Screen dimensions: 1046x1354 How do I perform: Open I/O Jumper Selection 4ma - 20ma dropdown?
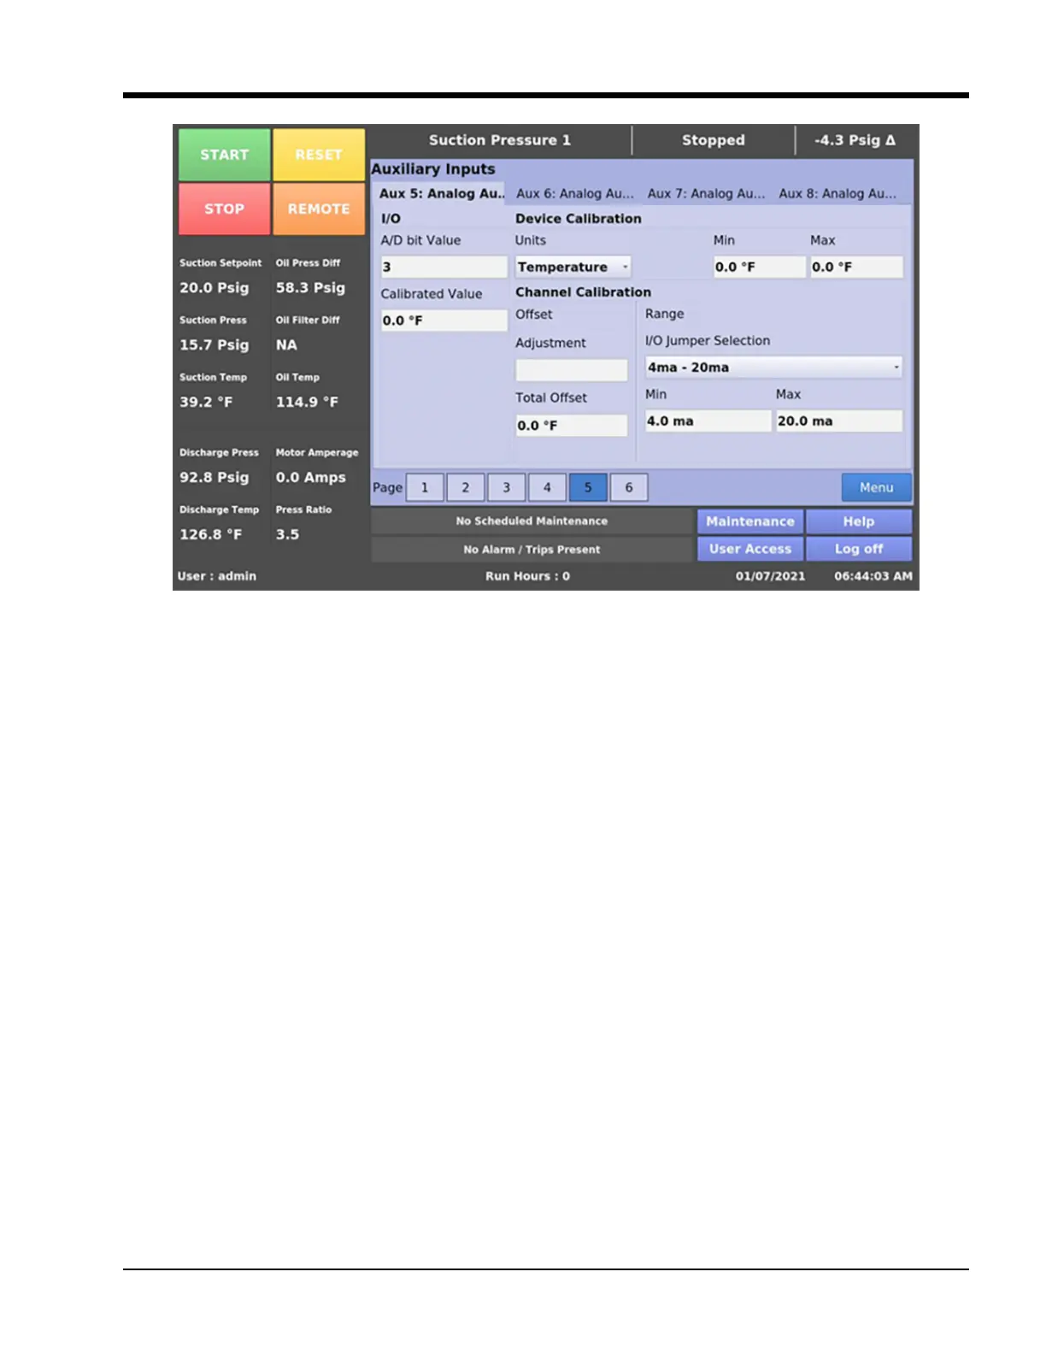click(773, 368)
